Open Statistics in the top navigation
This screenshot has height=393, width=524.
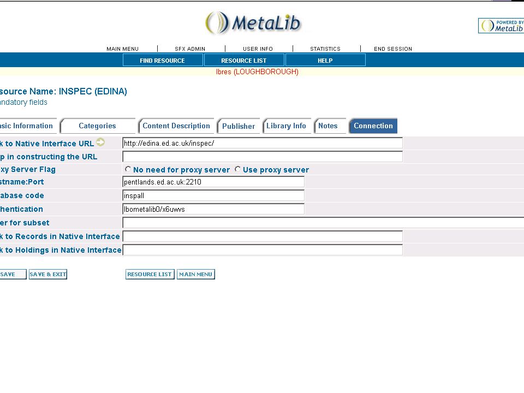[x=325, y=49]
